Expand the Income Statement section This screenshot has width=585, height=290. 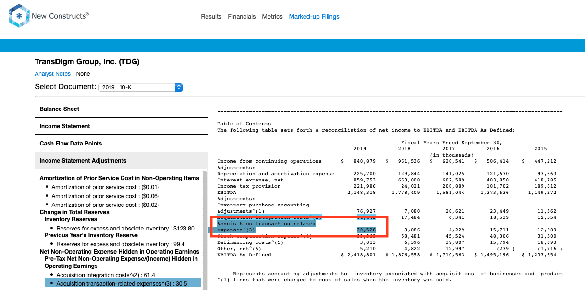click(x=122, y=126)
